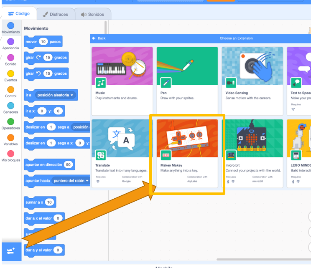
Task: Click the horizontal scrollbar below the workspace
Action: pos(264,259)
